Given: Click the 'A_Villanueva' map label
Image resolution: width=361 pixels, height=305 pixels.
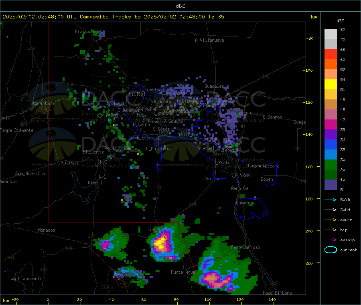Looking at the screenshot, I should [209, 40].
